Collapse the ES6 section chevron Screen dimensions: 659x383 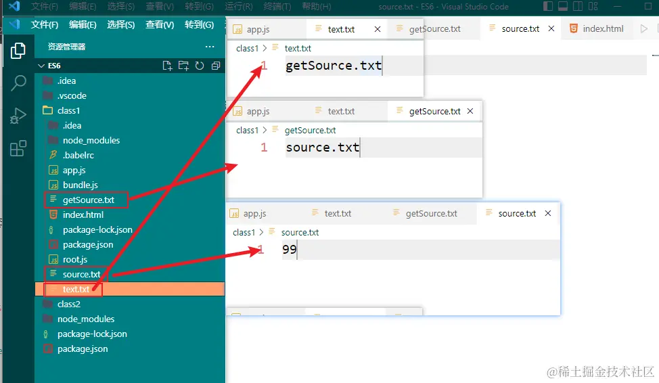41,66
